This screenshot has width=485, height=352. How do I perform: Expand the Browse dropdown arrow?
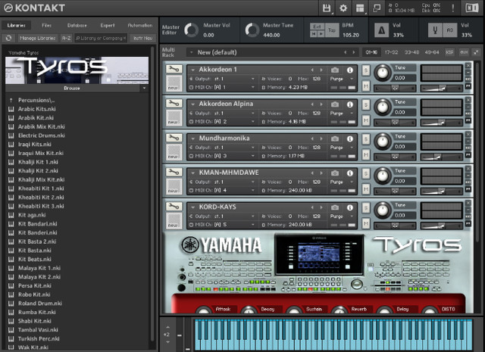(144, 88)
